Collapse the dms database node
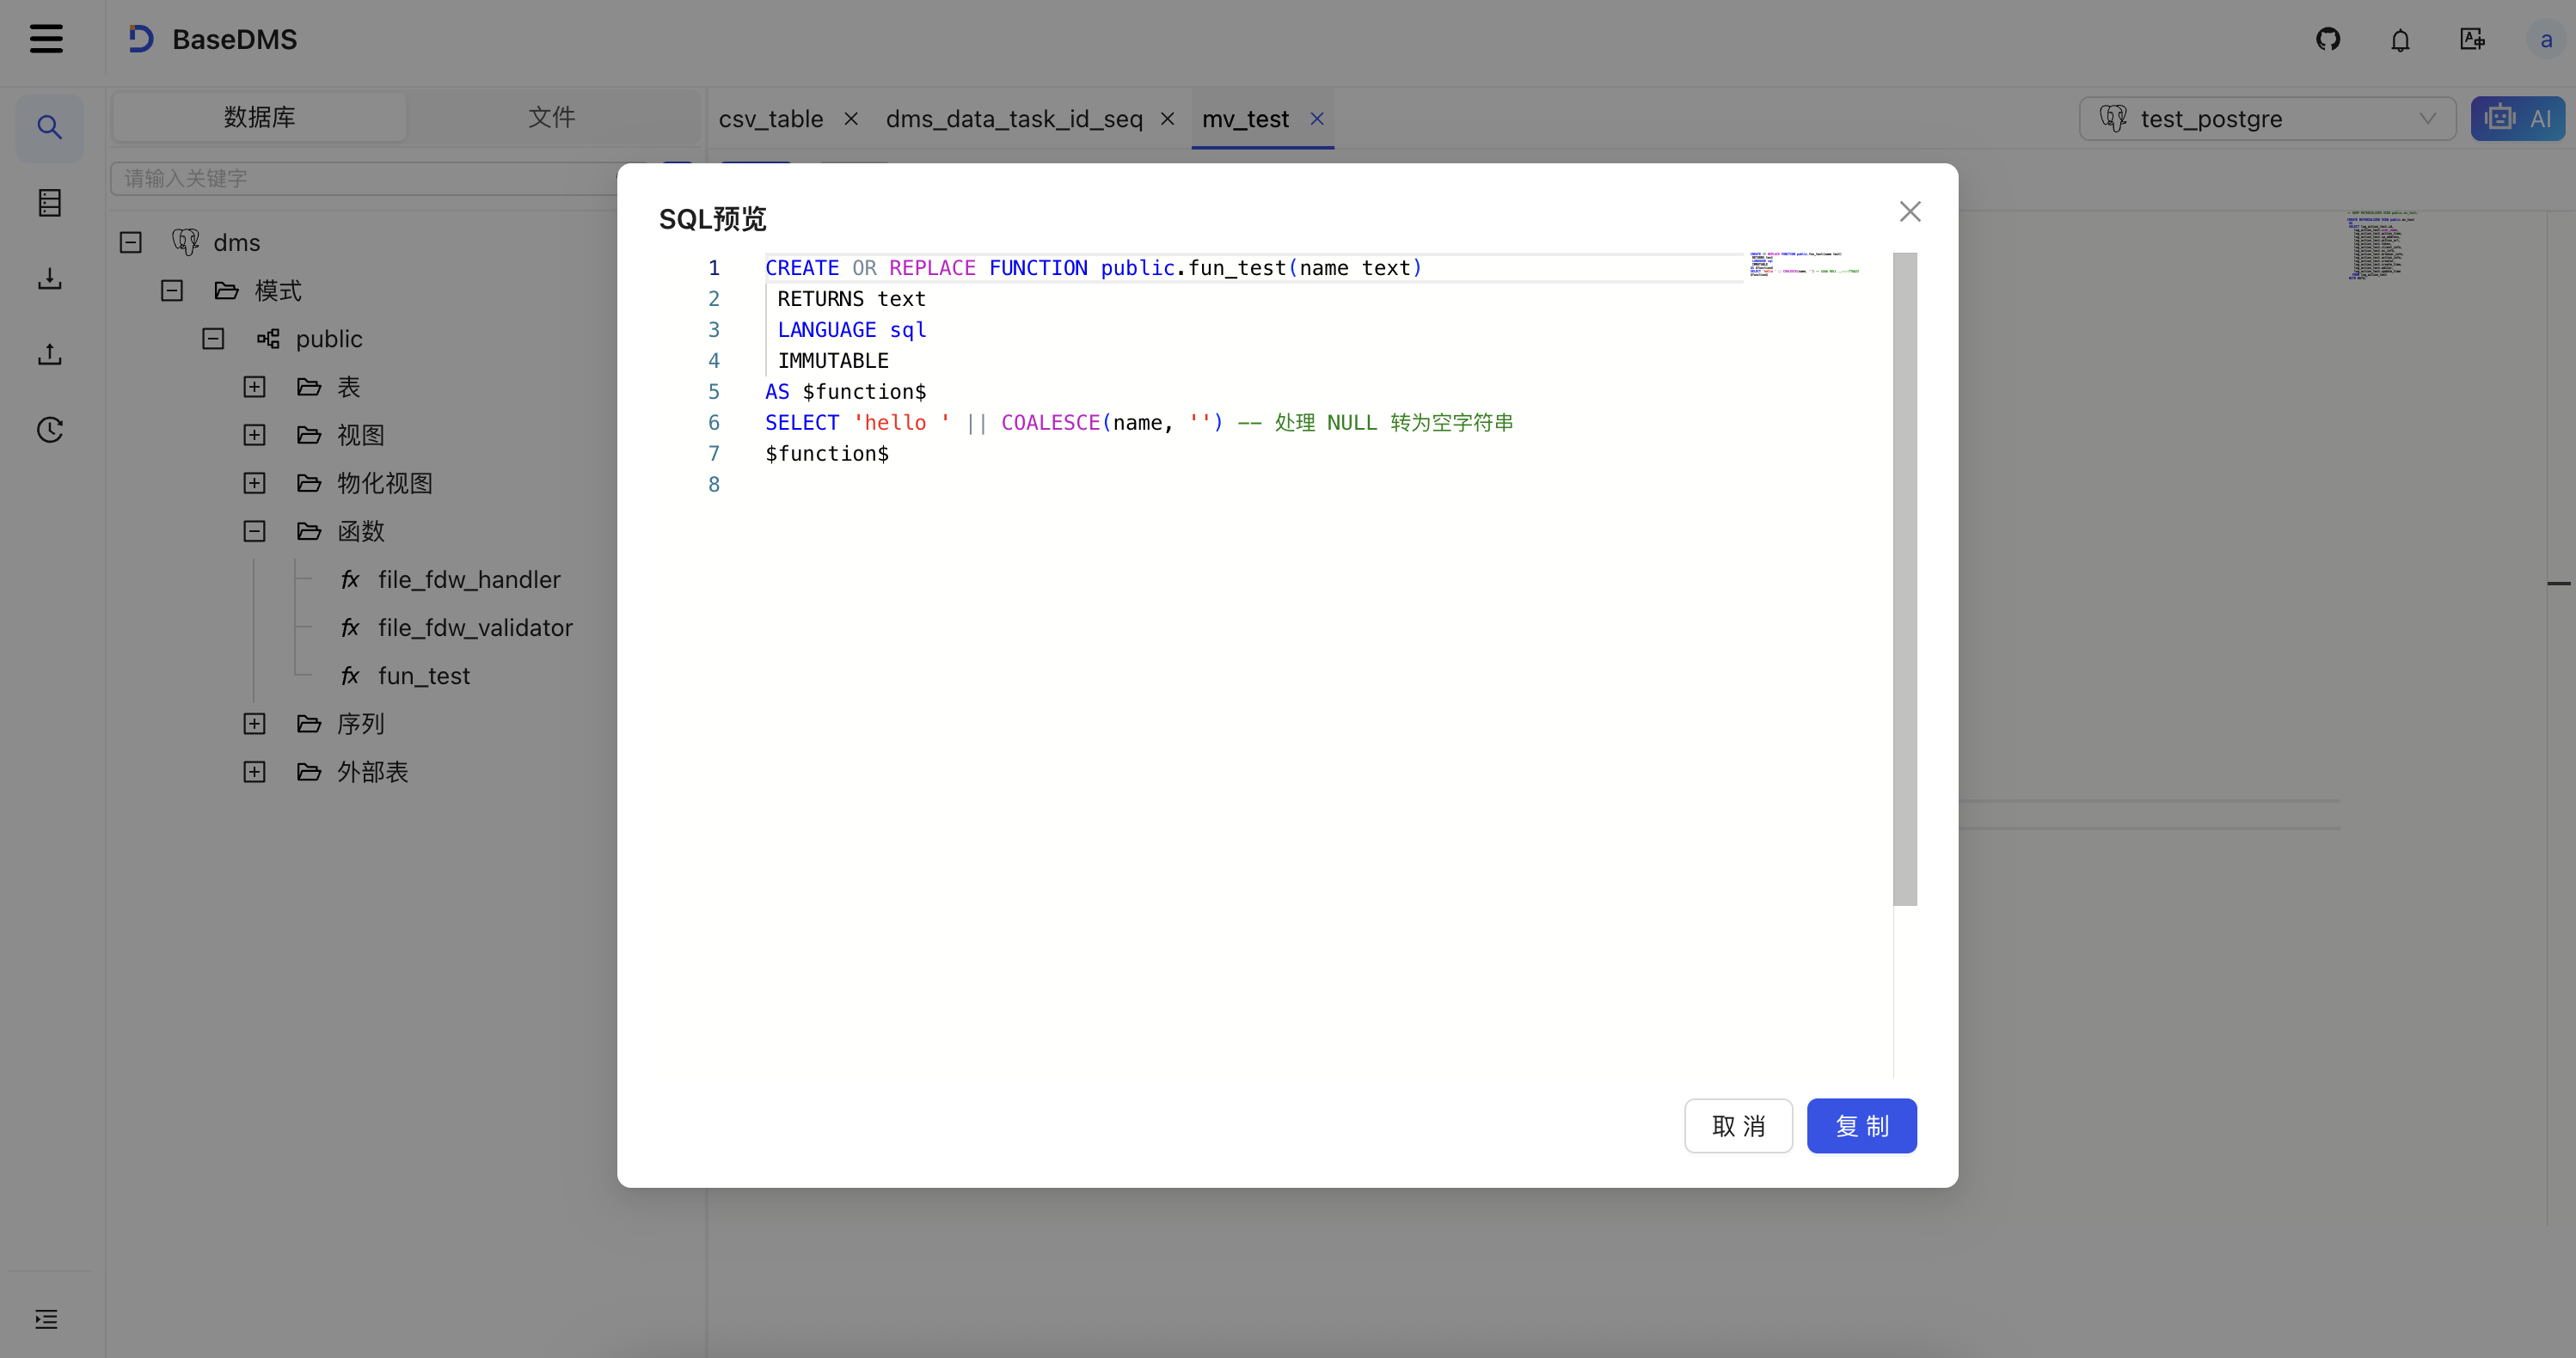This screenshot has height=1358, width=2576. pyautogui.click(x=131, y=243)
